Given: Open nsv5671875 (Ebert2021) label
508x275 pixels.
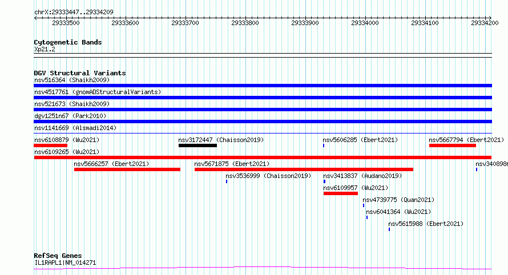Looking at the screenshot, I should coord(232,164).
